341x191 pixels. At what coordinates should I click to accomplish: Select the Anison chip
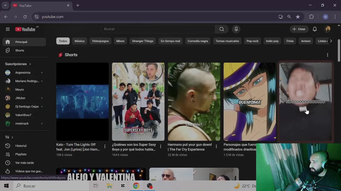coord(306,41)
